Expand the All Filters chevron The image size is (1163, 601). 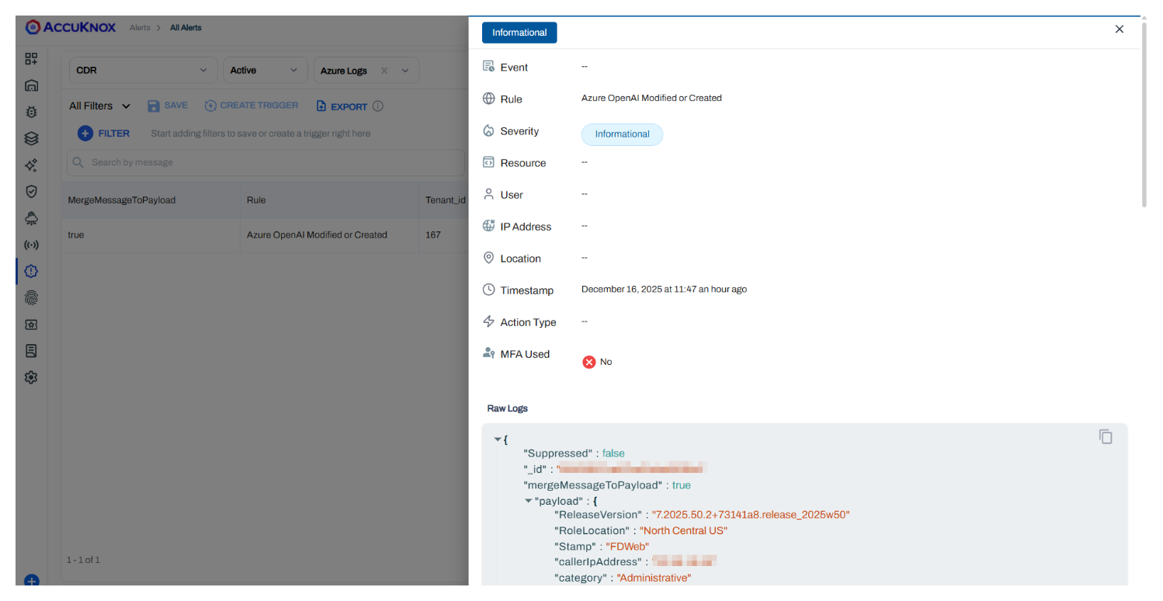coord(127,106)
